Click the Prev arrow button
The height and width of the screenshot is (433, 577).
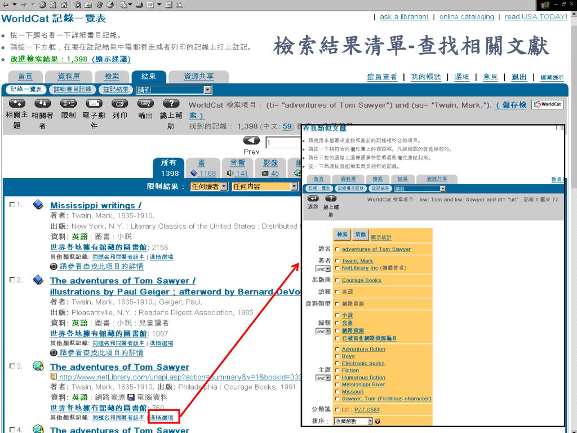pos(251,140)
